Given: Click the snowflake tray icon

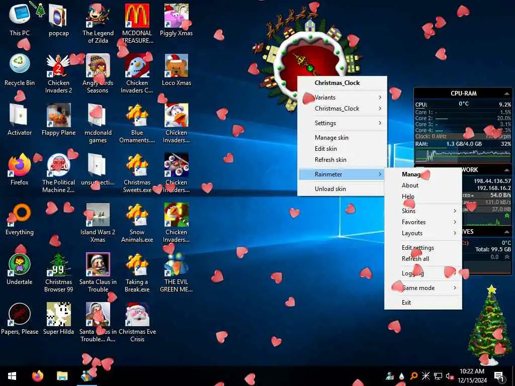Looking at the screenshot, I should [x=425, y=376].
